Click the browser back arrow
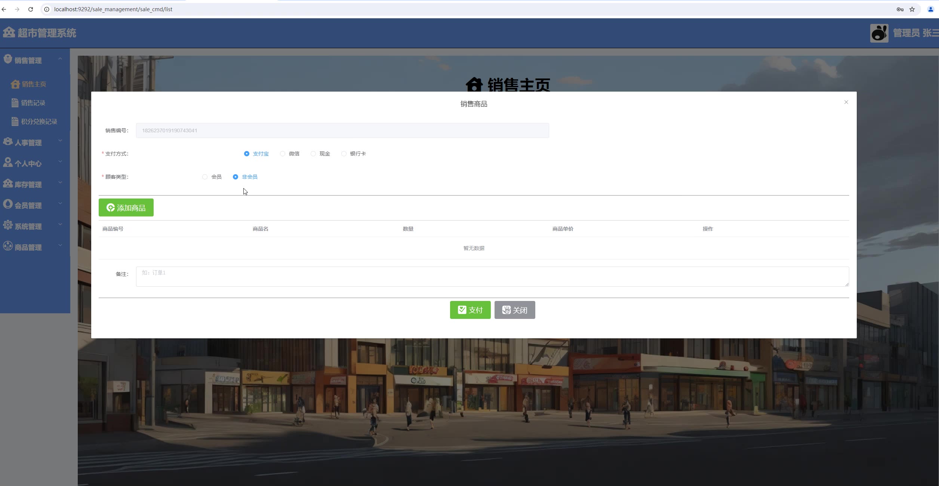Screen dimensions: 939x486 click(4, 9)
